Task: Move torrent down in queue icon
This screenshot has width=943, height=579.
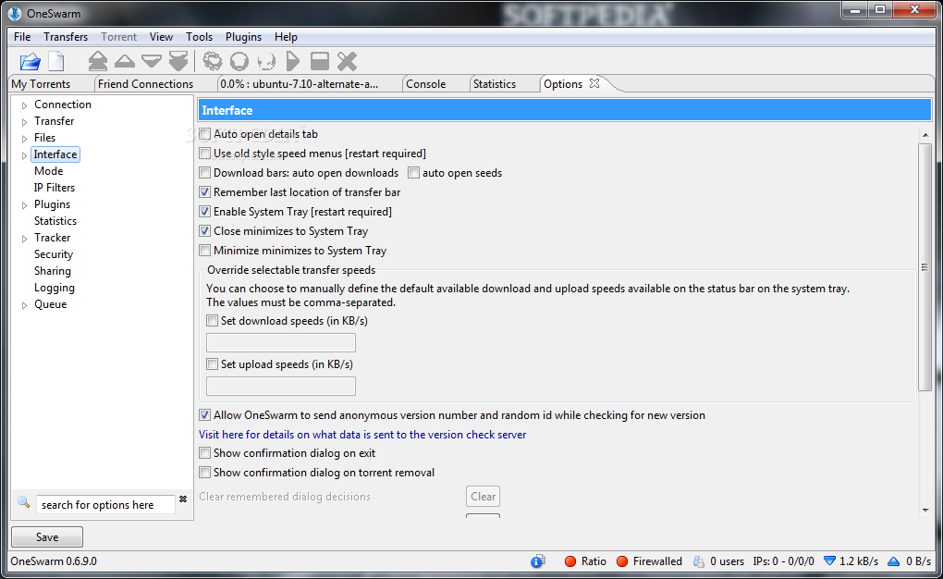Action: [x=151, y=61]
